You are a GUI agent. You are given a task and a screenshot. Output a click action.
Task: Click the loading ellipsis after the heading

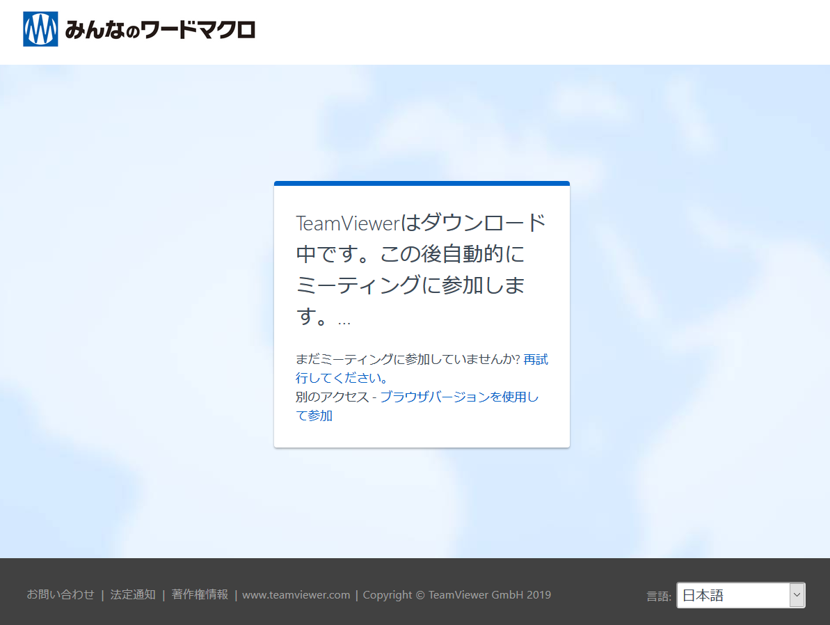coord(344,321)
